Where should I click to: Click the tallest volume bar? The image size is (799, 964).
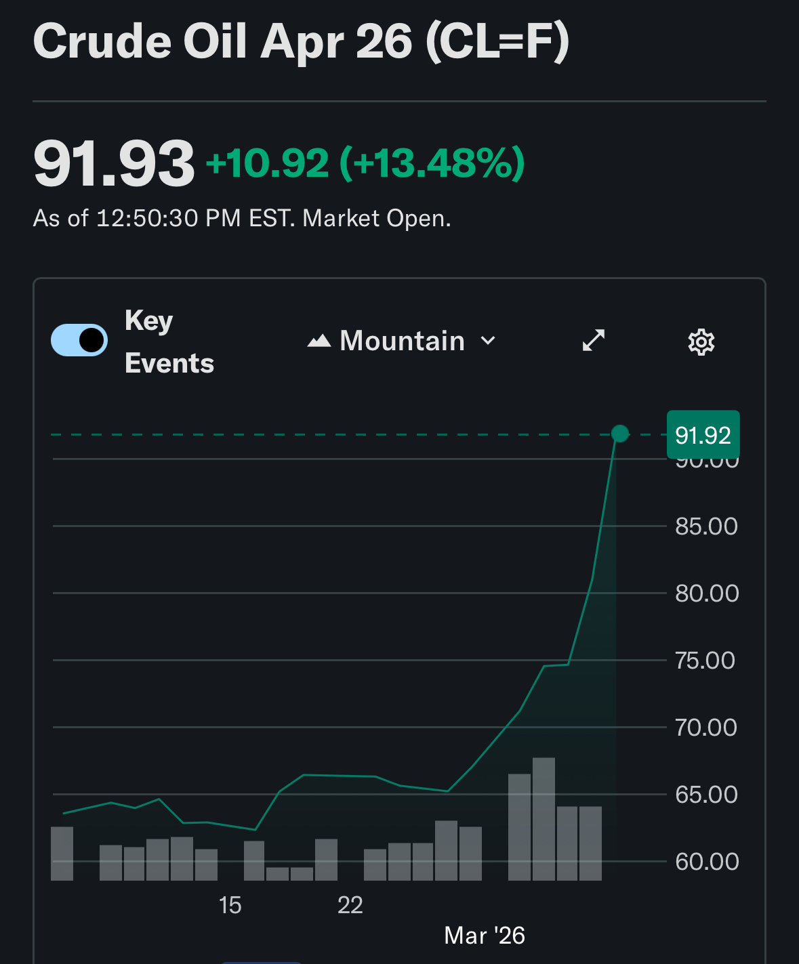point(544,818)
